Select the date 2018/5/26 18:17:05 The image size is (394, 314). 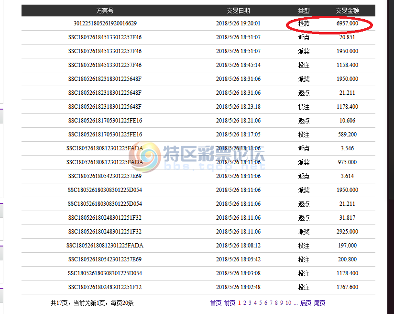tap(238, 135)
